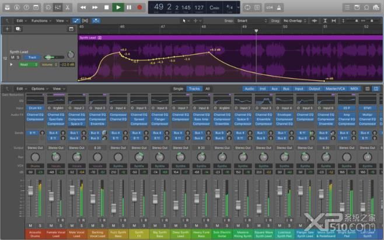This screenshot has width=384, height=240.
Task: Open the Library panel icon
Action: [x=7, y=8]
